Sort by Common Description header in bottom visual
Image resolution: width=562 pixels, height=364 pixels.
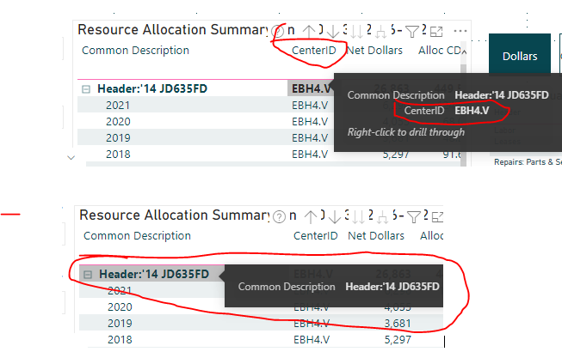138,236
